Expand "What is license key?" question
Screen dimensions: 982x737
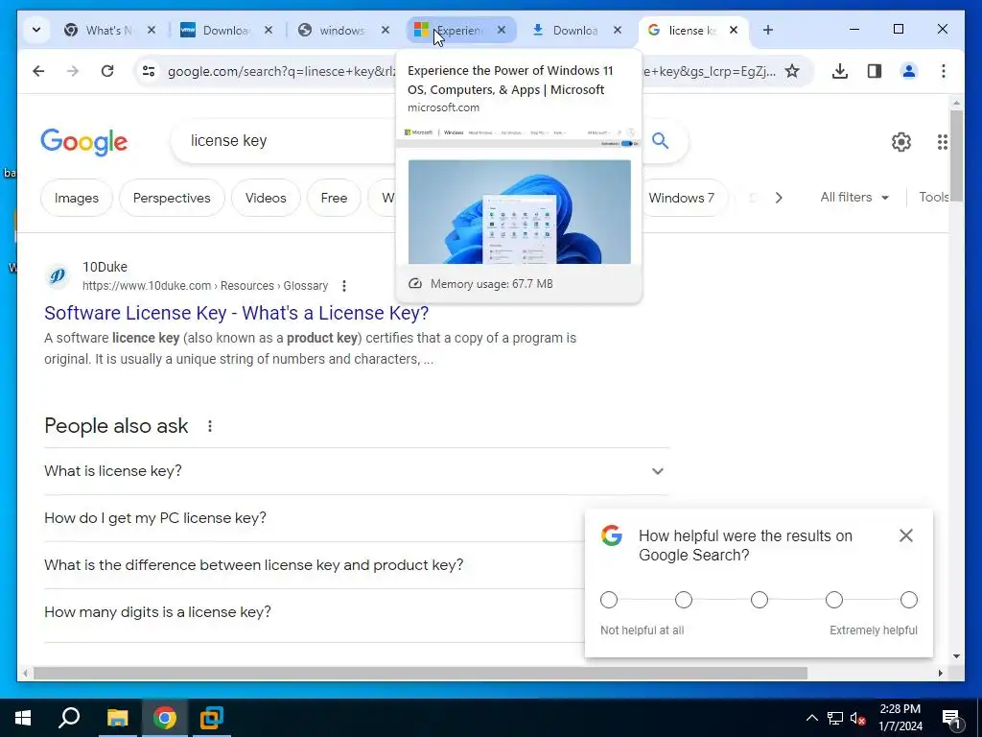(357, 471)
